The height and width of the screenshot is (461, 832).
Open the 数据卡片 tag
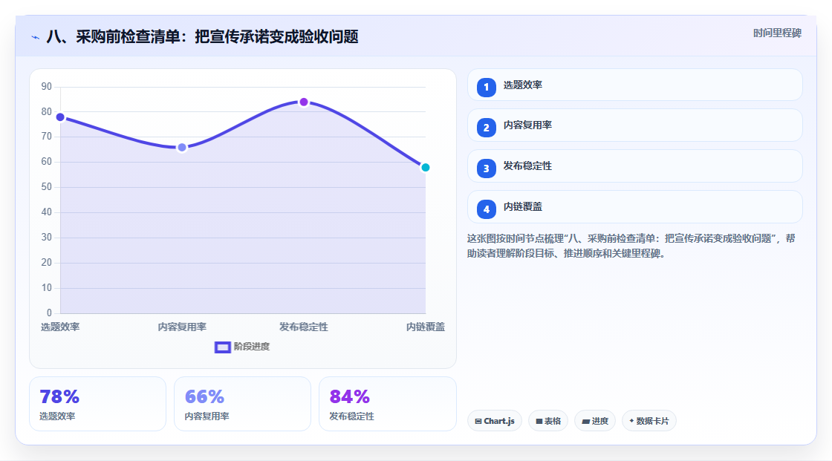(x=649, y=421)
